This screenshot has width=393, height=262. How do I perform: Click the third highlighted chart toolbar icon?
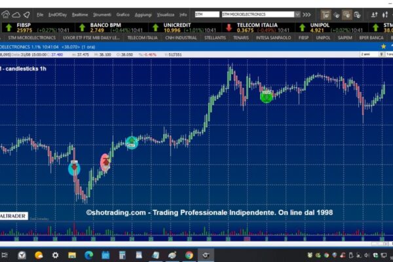point(347,15)
